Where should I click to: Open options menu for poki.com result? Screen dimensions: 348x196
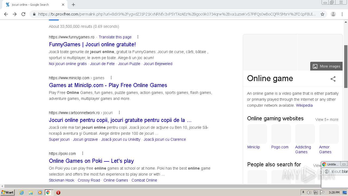83,153
